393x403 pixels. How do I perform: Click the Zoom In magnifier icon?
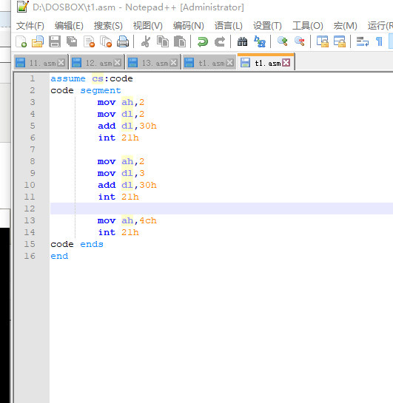283,41
